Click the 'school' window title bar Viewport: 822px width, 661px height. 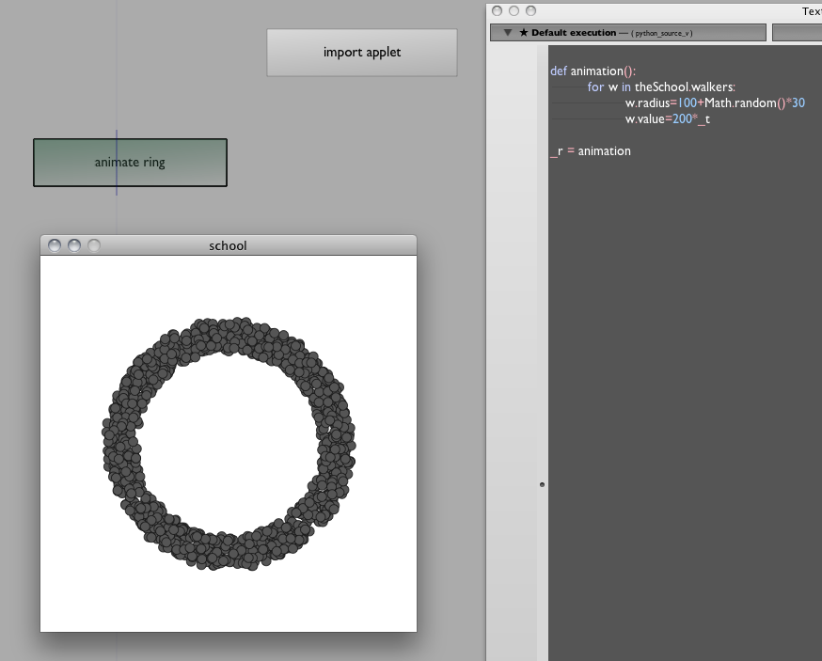tap(228, 245)
